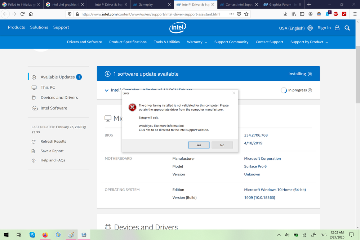Click the Sign In text link
The width and height of the screenshot is (360, 240).
[324, 28]
